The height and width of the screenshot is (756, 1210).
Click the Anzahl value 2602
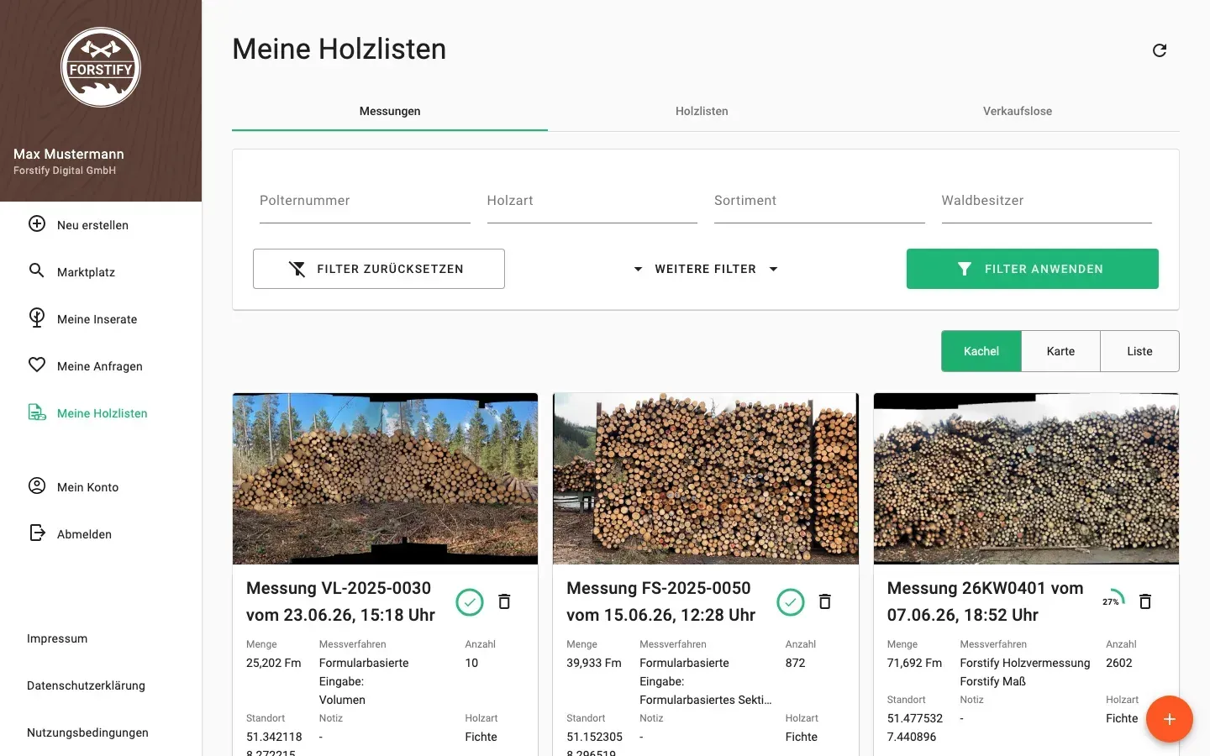tap(1119, 663)
